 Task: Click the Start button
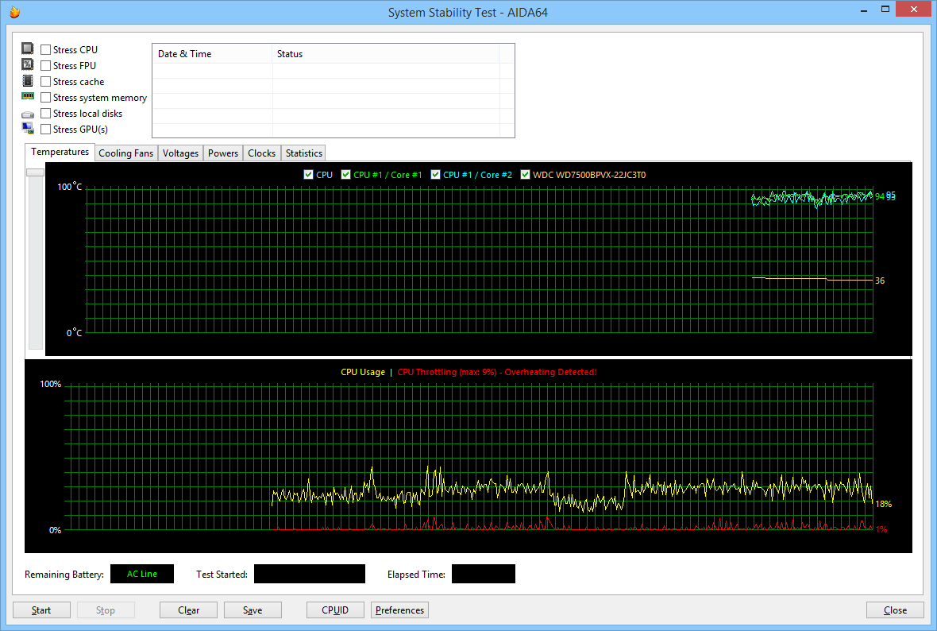41,610
